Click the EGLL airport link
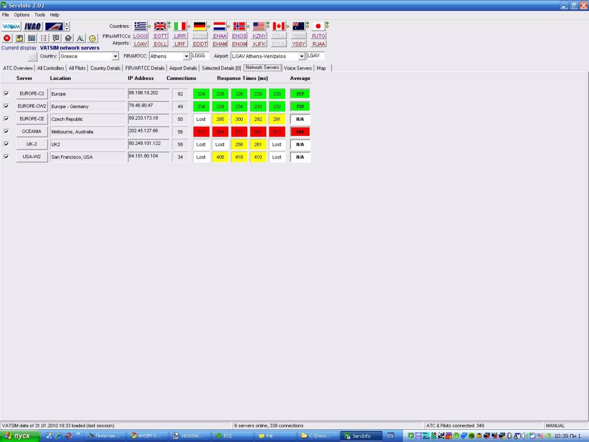The image size is (589, 442). tap(160, 44)
